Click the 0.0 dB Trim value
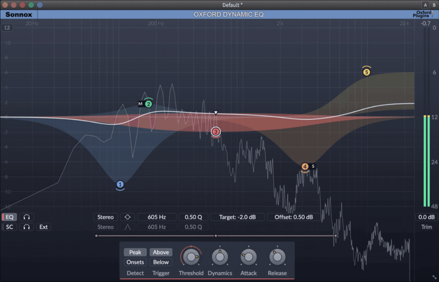This screenshot has height=282, width=439. (426, 217)
